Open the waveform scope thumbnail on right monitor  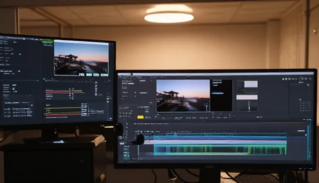pyautogui.click(x=247, y=106)
